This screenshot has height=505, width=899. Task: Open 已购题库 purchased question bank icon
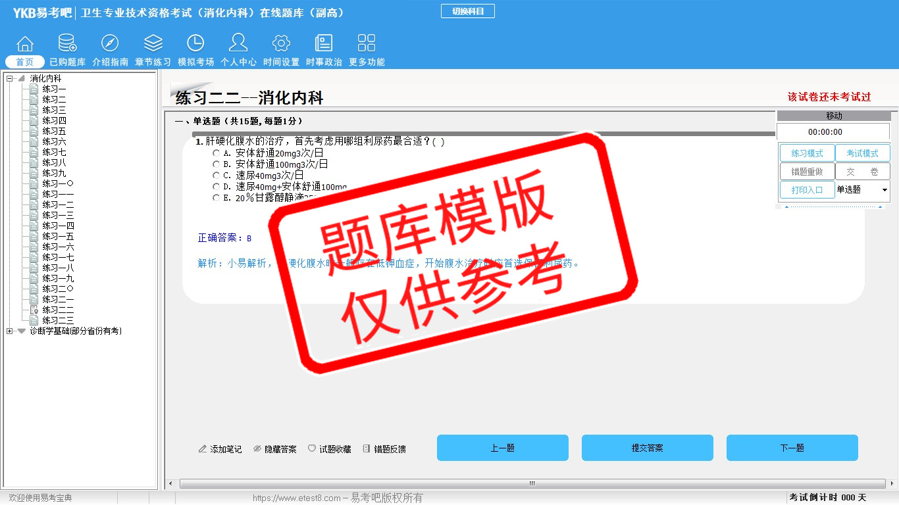[x=67, y=44]
